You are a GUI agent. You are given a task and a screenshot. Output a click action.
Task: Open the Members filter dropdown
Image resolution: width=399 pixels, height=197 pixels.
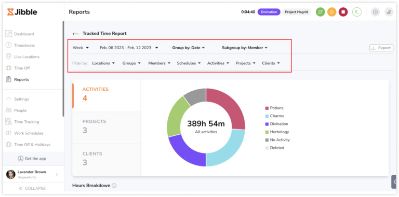(x=159, y=63)
